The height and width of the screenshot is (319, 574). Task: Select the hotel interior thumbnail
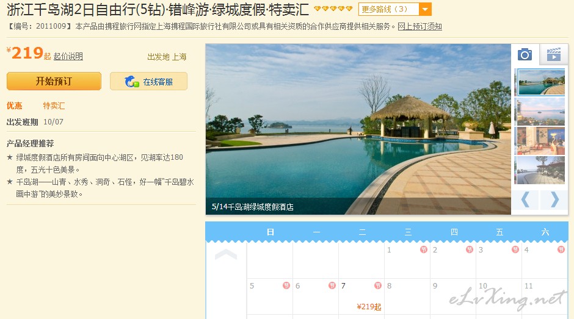[540, 141]
